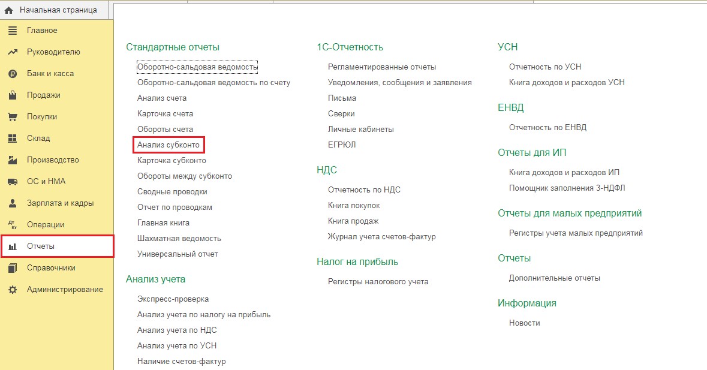This screenshot has width=707, height=370.
Task: Click the Продажи shopping bag icon
Action: [x=13, y=95]
